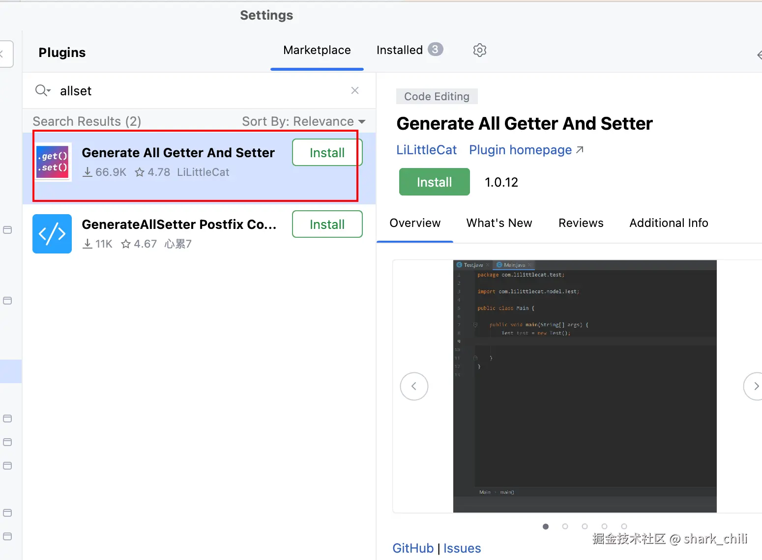Click the Generate All Getter And Setter plugin icon
Image resolution: width=762 pixels, height=560 pixels.
point(53,162)
